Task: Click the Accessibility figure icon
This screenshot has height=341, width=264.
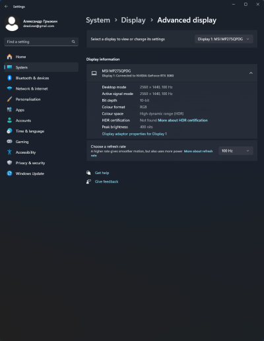Action: (x=9, y=152)
